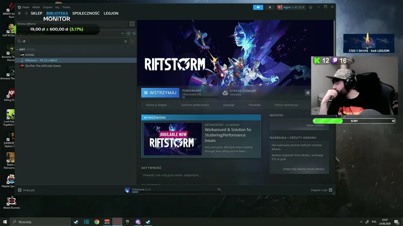This screenshot has width=403, height=226.
Task: Open the Pomoc techniczna link
Action: (286, 105)
